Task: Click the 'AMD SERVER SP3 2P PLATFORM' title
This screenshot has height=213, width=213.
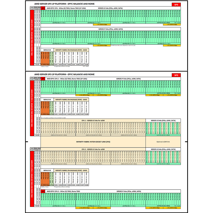Action: (64, 74)
